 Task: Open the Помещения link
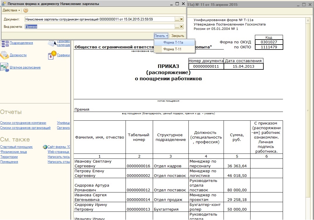point(9,162)
